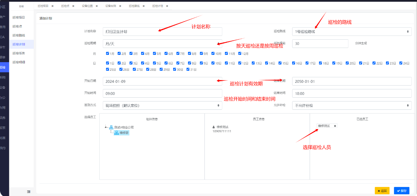Close the 巡检计划 tab via its X icon
The width and height of the screenshot is (417, 196).
167,6
